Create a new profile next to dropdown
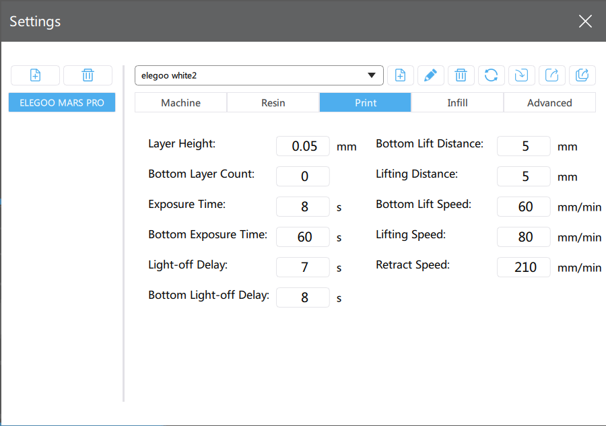This screenshot has width=606, height=426. click(400, 75)
